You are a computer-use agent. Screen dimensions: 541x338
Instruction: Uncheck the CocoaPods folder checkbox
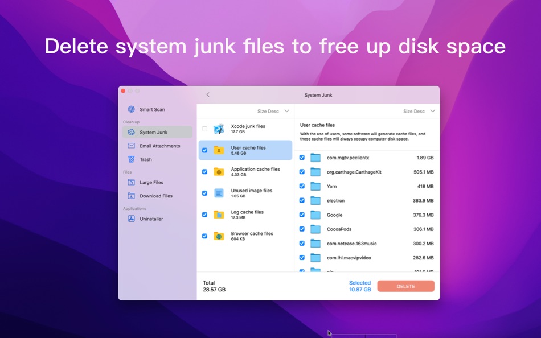point(302,229)
